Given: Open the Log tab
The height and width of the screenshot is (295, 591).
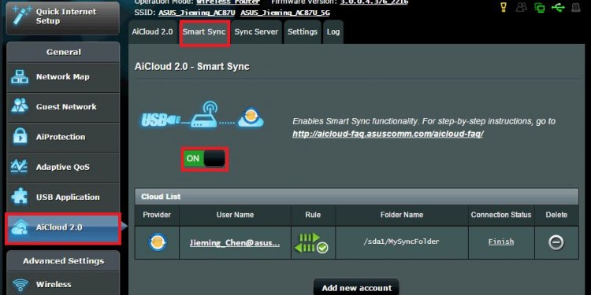Looking at the screenshot, I should (333, 31).
